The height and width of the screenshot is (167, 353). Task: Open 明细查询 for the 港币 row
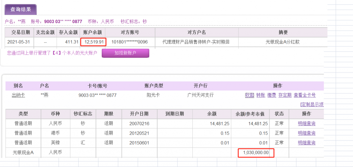(306, 133)
